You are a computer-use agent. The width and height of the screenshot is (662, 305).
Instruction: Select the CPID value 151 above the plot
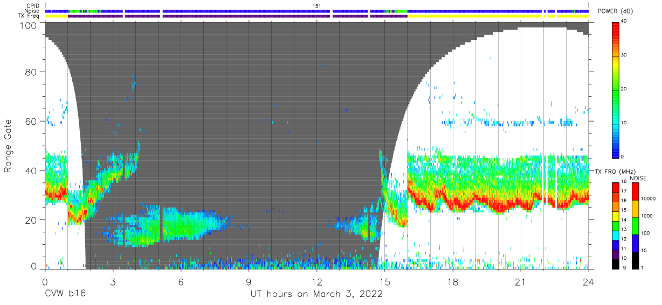coord(317,5)
